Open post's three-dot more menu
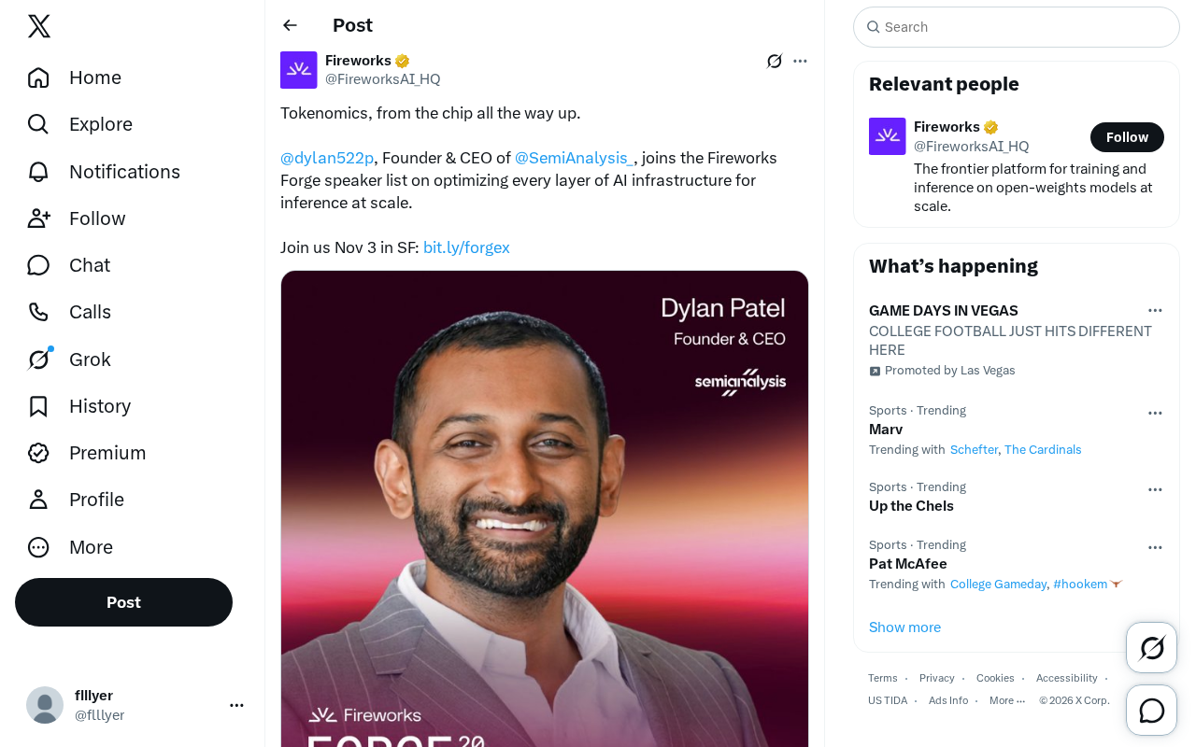 point(800,62)
